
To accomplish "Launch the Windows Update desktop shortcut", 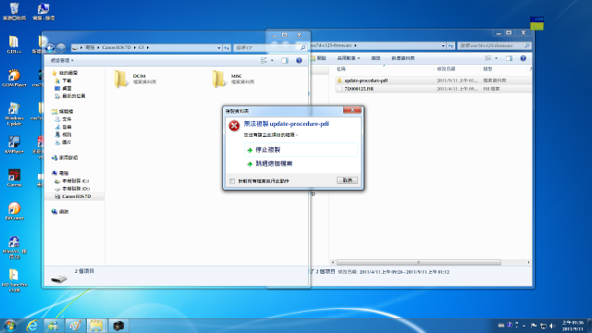I will pyautogui.click(x=15, y=114).
